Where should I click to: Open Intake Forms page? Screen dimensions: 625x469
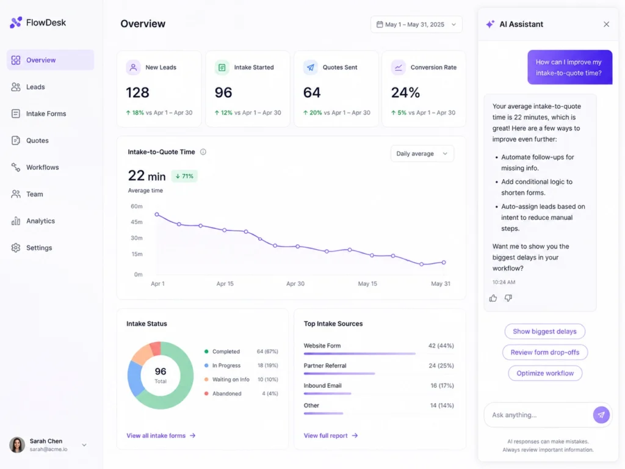(50, 114)
